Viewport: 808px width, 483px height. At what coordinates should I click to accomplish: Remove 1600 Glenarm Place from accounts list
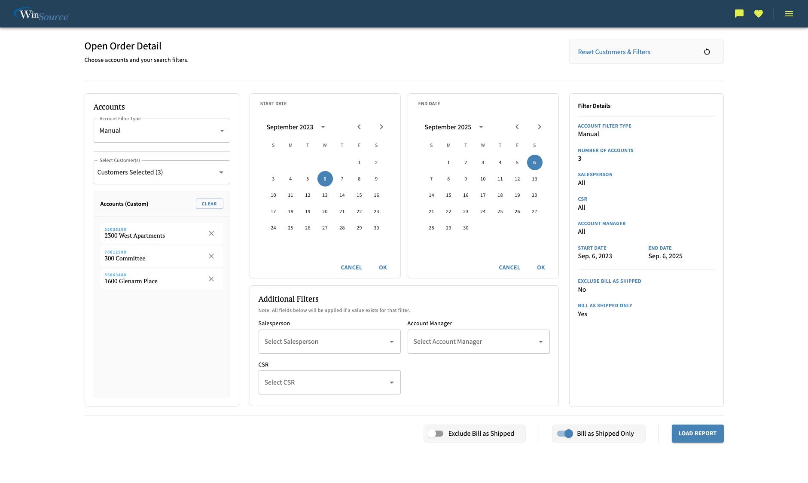click(x=211, y=279)
